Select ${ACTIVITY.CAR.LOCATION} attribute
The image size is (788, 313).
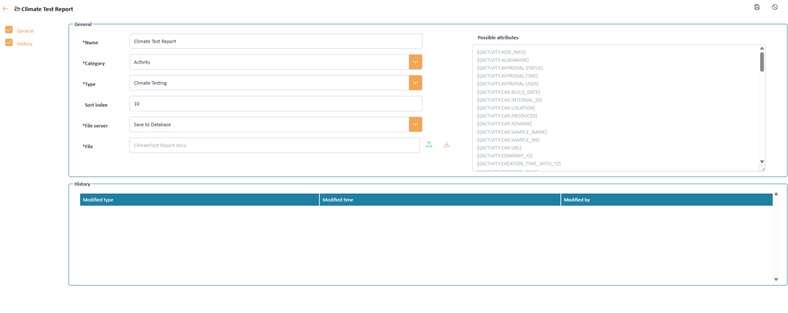[x=506, y=108]
